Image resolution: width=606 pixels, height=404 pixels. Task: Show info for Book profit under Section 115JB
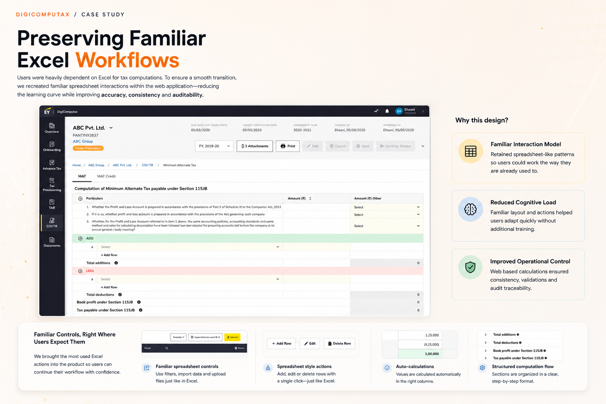[x=139, y=302]
